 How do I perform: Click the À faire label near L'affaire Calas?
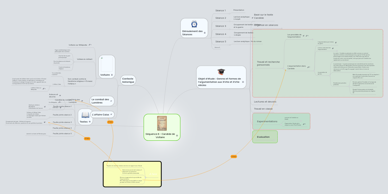tap(110, 122)
